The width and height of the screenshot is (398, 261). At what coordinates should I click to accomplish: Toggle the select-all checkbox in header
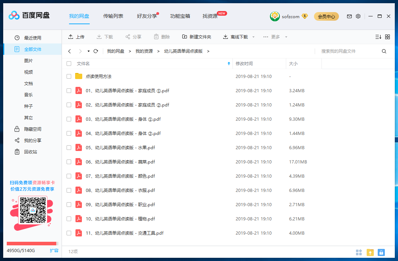point(69,64)
